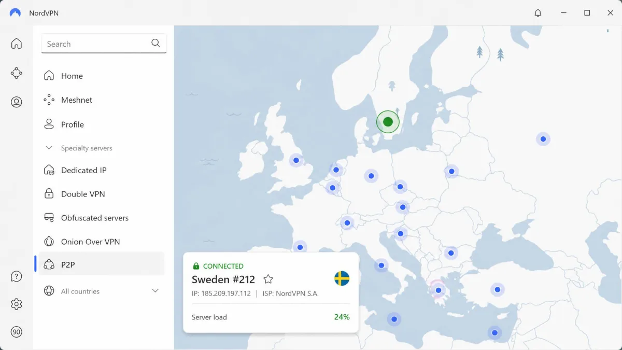Select the Romania map server pin

tap(451, 253)
